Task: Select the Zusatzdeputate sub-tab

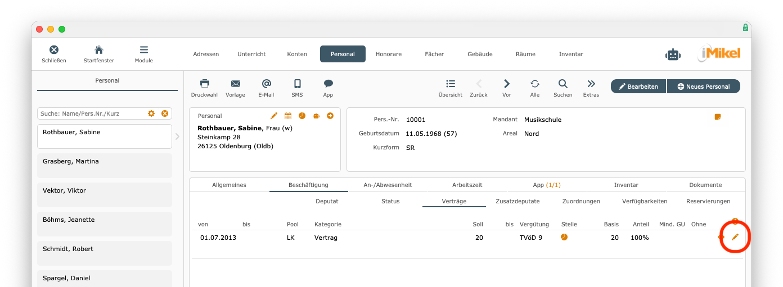Action: [x=517, y=201]
